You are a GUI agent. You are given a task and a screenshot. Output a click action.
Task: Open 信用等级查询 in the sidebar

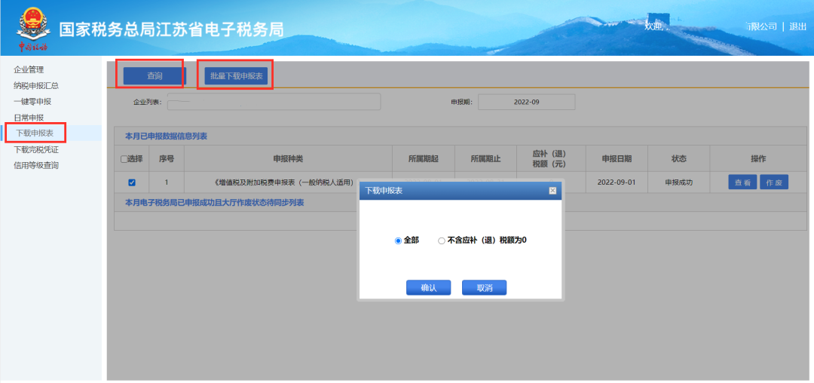(x=36, y=166)
